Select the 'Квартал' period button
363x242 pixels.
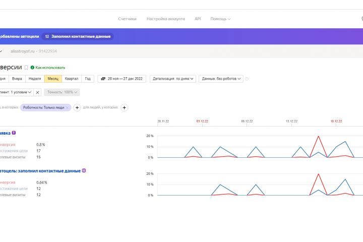tap(72, 79)
